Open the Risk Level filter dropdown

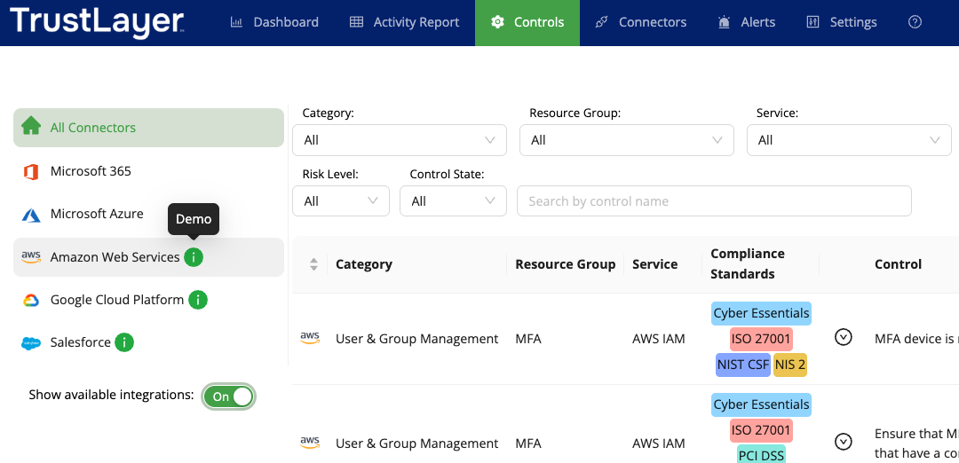[x=341, y=201]
